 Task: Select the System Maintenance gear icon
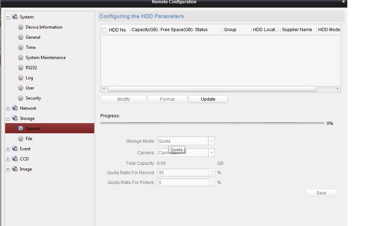(21, 58)
